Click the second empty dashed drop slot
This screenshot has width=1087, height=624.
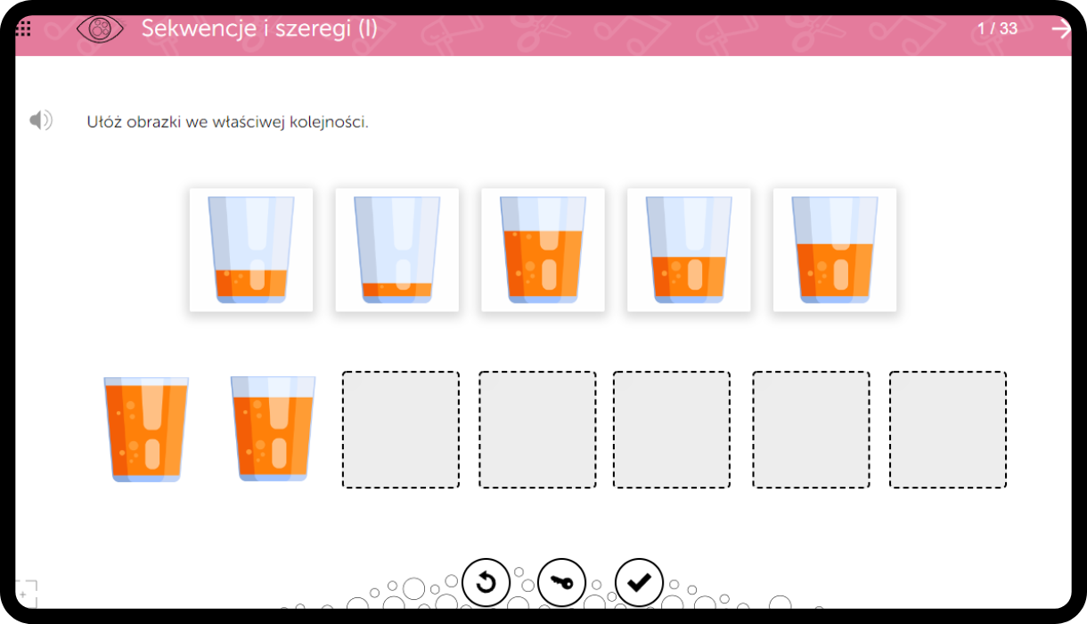coord(537,430)
